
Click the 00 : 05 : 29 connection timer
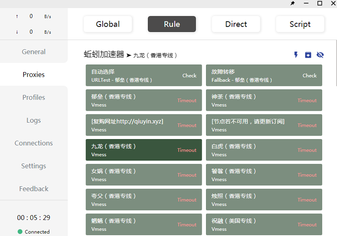pos(34,217)
